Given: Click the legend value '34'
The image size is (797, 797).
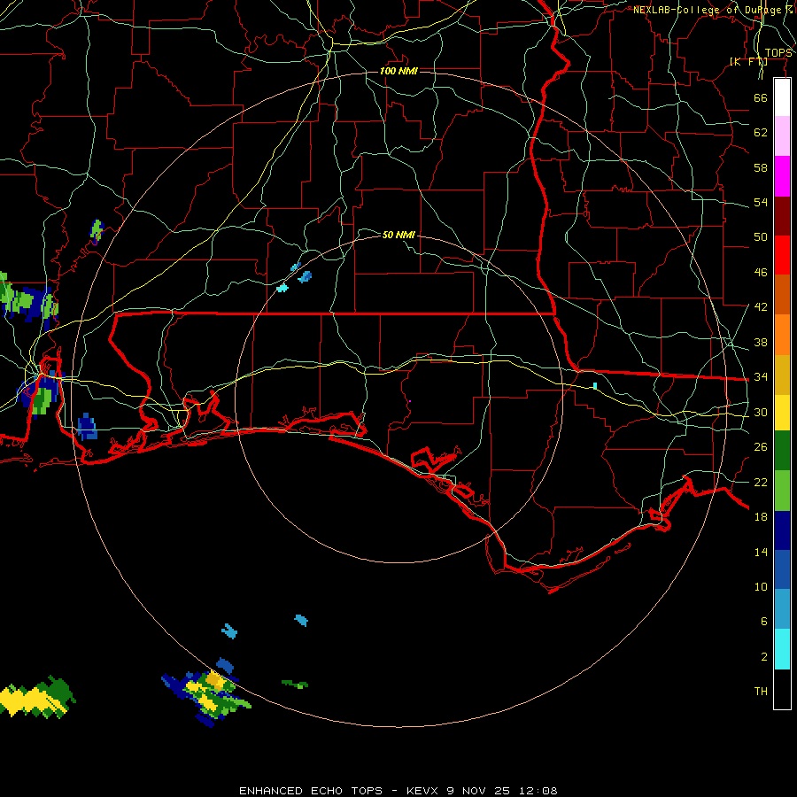Looking at the screenshot, I should (x=761, y=377).
